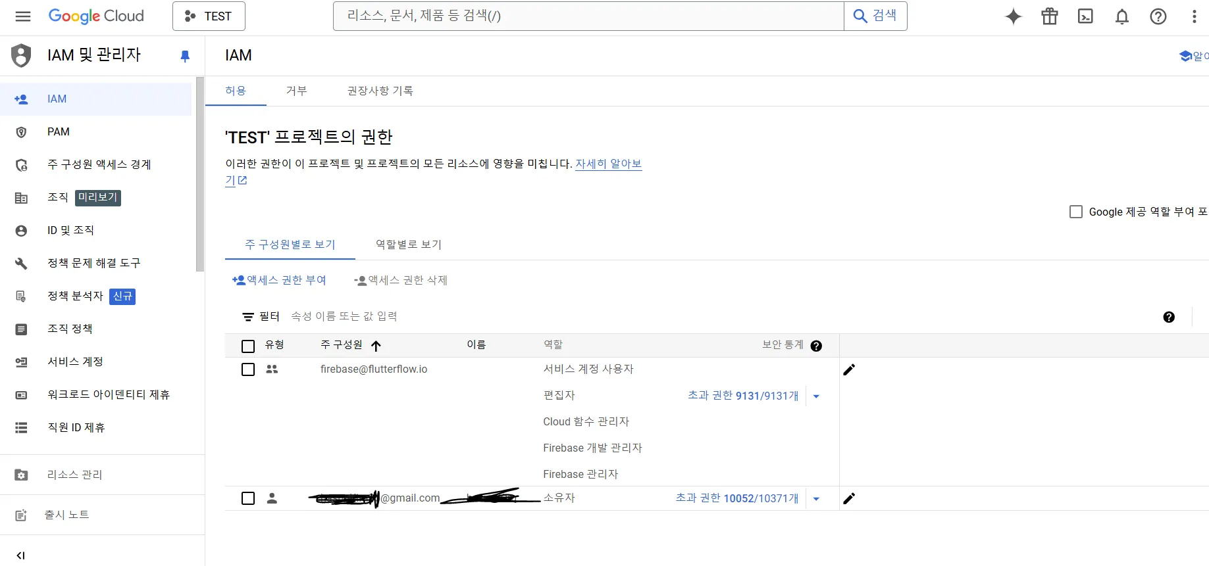Screen dimensions: 1209x566
Task: Select 역할별로 보기 tab
Action: pos(409,245)
